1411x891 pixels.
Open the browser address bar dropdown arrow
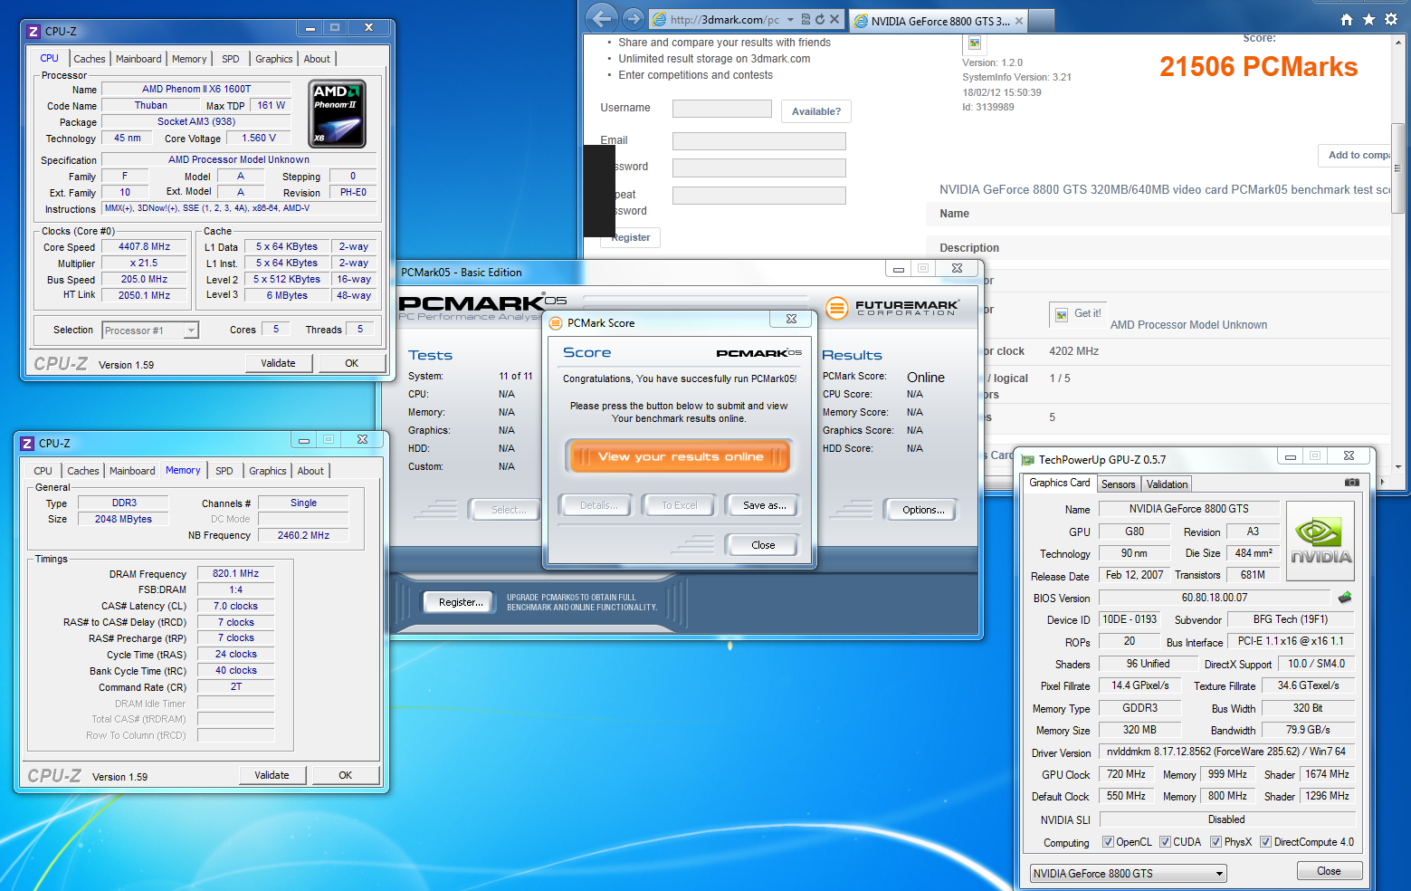pyautogui.click(x=790, y=19)
